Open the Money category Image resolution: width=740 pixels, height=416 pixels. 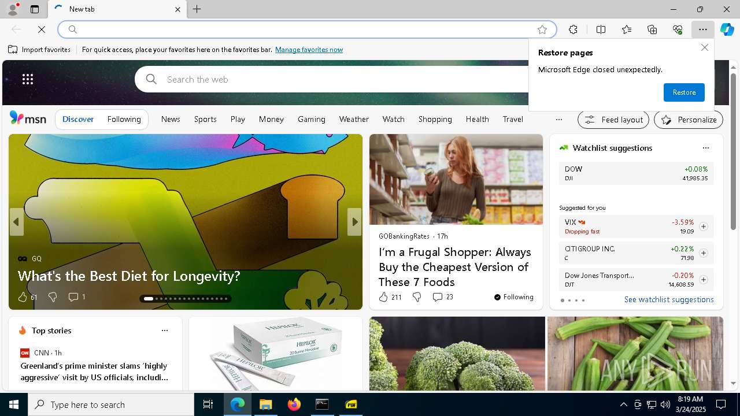[271, 119]
